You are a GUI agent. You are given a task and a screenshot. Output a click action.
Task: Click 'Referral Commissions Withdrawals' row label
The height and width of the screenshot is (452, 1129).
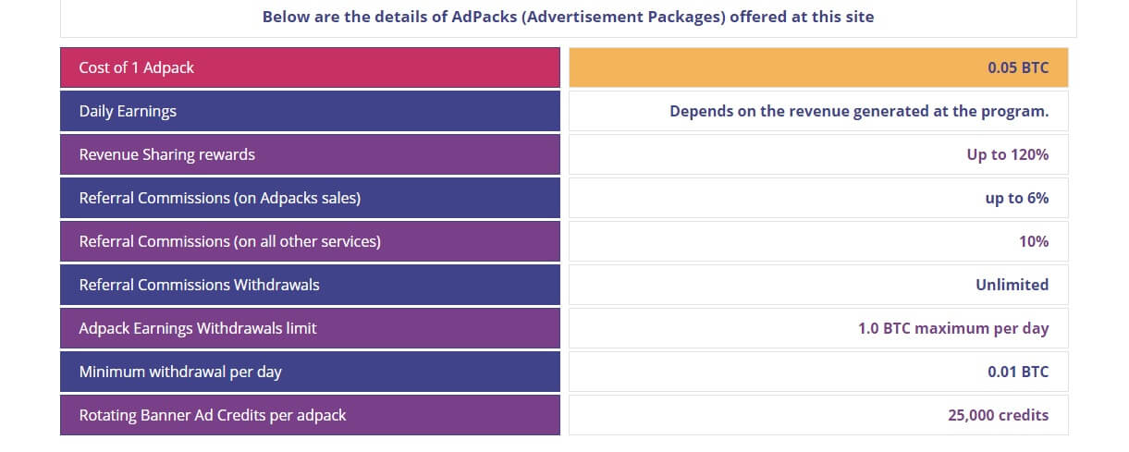(200, 285)
